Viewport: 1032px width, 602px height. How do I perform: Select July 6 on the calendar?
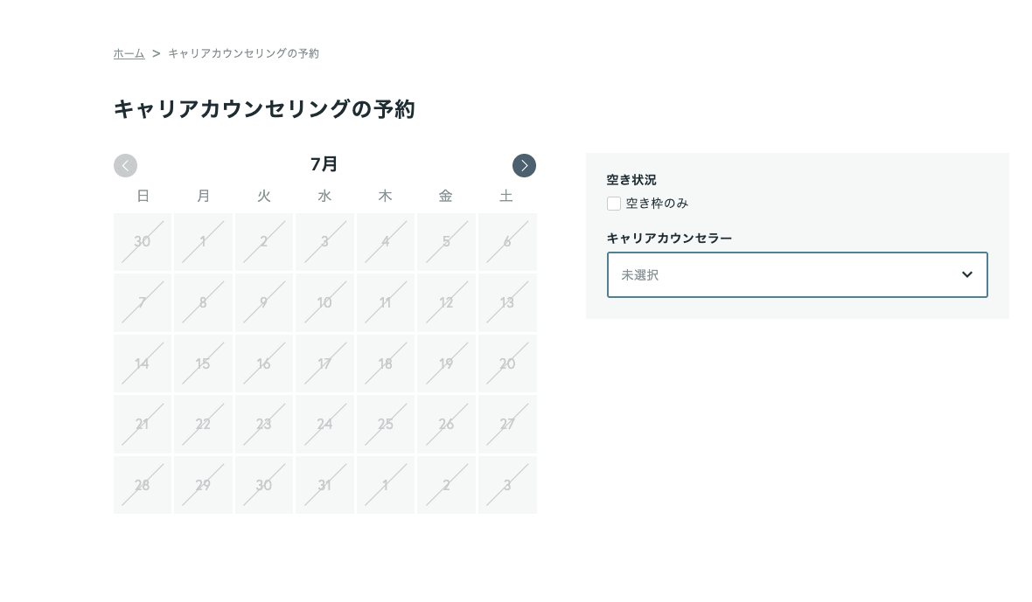tap(506, 242)
